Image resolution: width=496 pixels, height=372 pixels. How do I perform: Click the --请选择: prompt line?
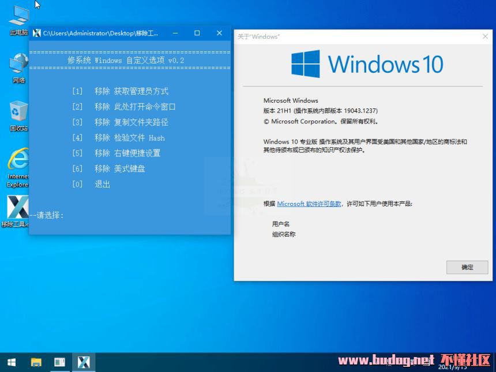47,216
